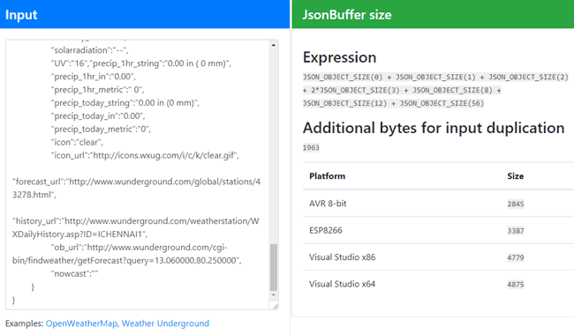
Task: Place cursor on the "nowcast" line
Action: tap(75, 274)
